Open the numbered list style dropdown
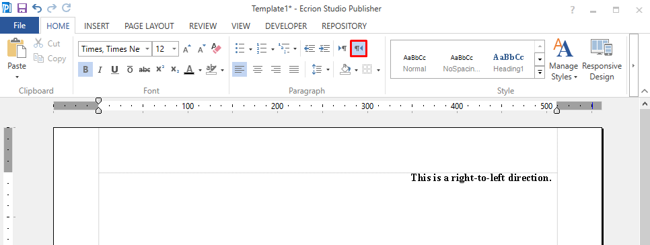The width and height of the screenshot is (650, 245). coord(273,49)
